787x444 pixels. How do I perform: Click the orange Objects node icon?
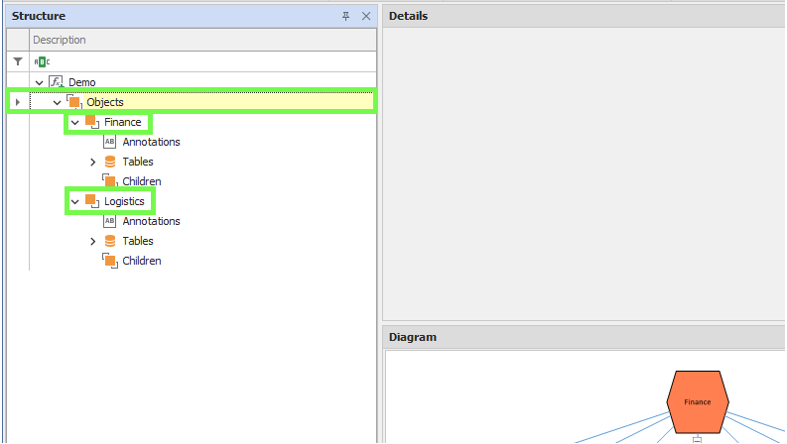(73, 101)
